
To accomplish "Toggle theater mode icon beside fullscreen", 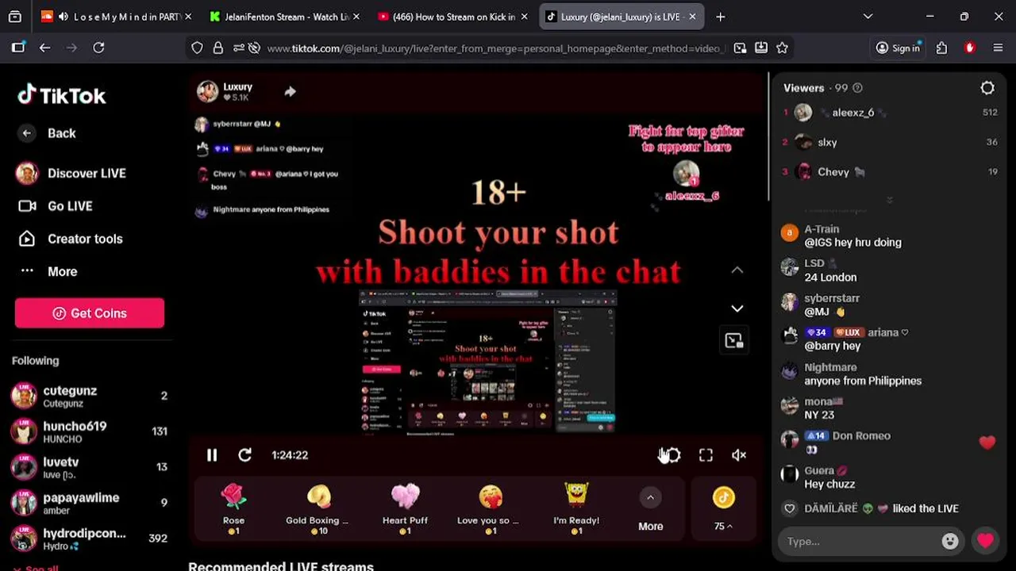I will click(672, 455).
